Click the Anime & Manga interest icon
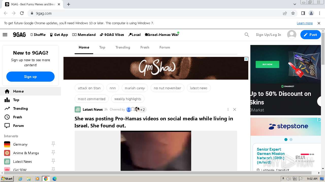 7,153
